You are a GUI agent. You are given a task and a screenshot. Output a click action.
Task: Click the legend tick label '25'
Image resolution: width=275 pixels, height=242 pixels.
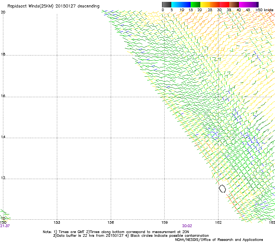click(210, 10)
